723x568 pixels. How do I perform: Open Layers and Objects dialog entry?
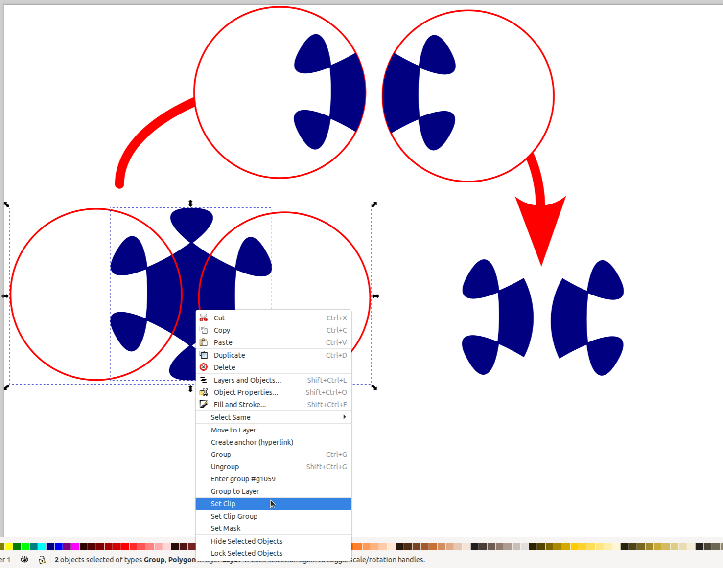coord(273,380)
